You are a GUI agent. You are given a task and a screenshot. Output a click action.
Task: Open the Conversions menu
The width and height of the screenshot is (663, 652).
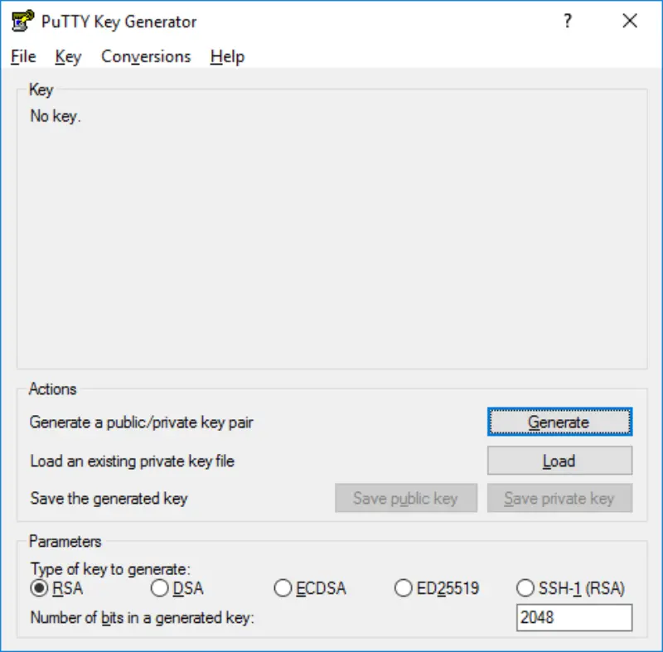point(146,56)
